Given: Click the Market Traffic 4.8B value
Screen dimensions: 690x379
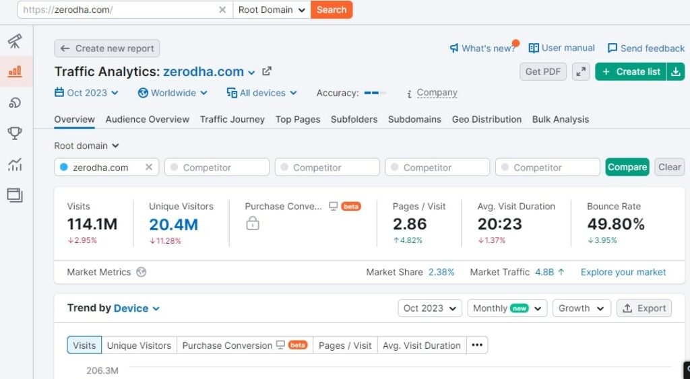Looking at the screenshot, I should pos(544,272).
